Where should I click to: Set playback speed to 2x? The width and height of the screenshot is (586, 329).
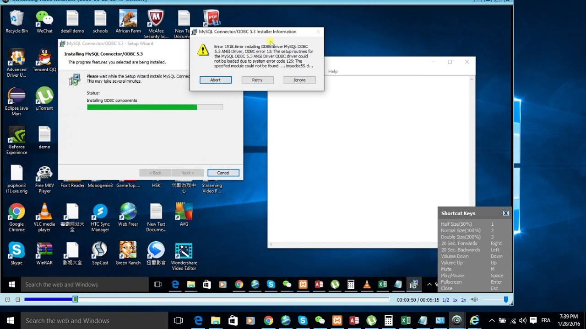463,300
